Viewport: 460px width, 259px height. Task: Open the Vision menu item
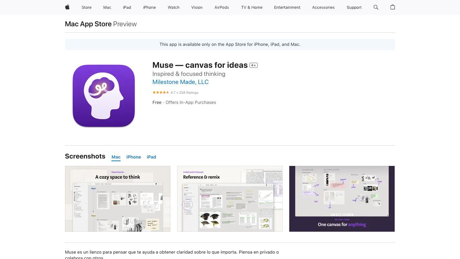197,7
